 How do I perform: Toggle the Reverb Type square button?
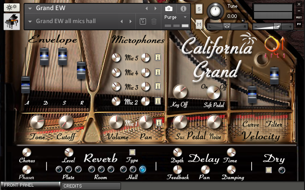pyautogui.click(x=132, y=152)
